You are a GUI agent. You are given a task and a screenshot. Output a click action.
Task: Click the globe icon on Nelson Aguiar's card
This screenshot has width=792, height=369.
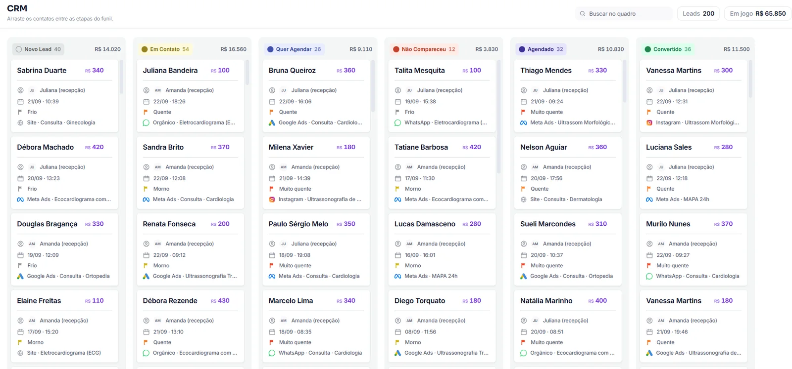coord(523,200)
